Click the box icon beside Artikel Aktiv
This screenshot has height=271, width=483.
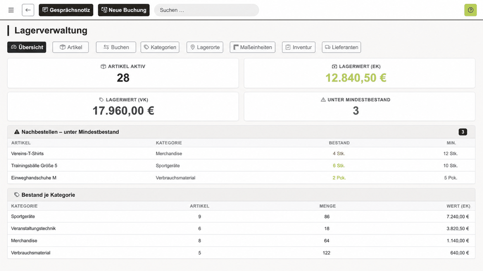103,67
